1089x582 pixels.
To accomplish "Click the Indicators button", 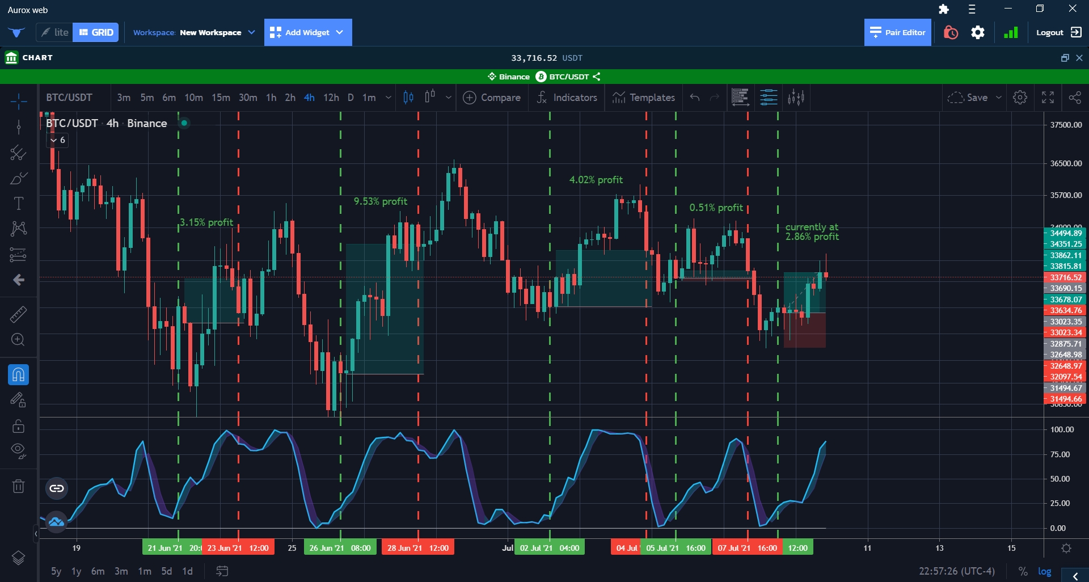I will click(x=567, y=98).
